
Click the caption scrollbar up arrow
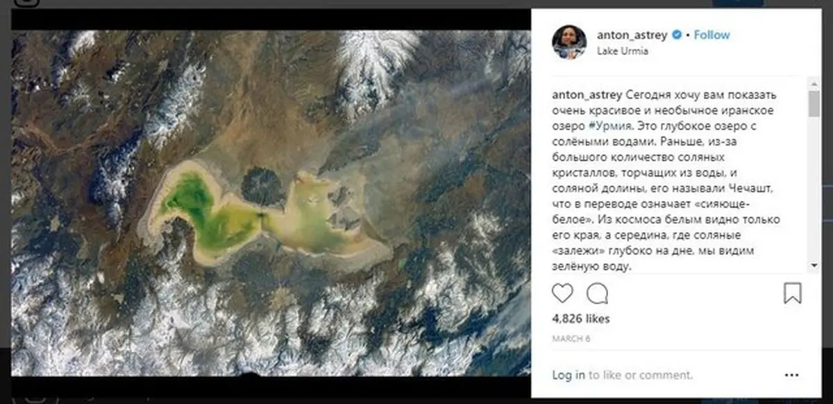click(814, 84)
